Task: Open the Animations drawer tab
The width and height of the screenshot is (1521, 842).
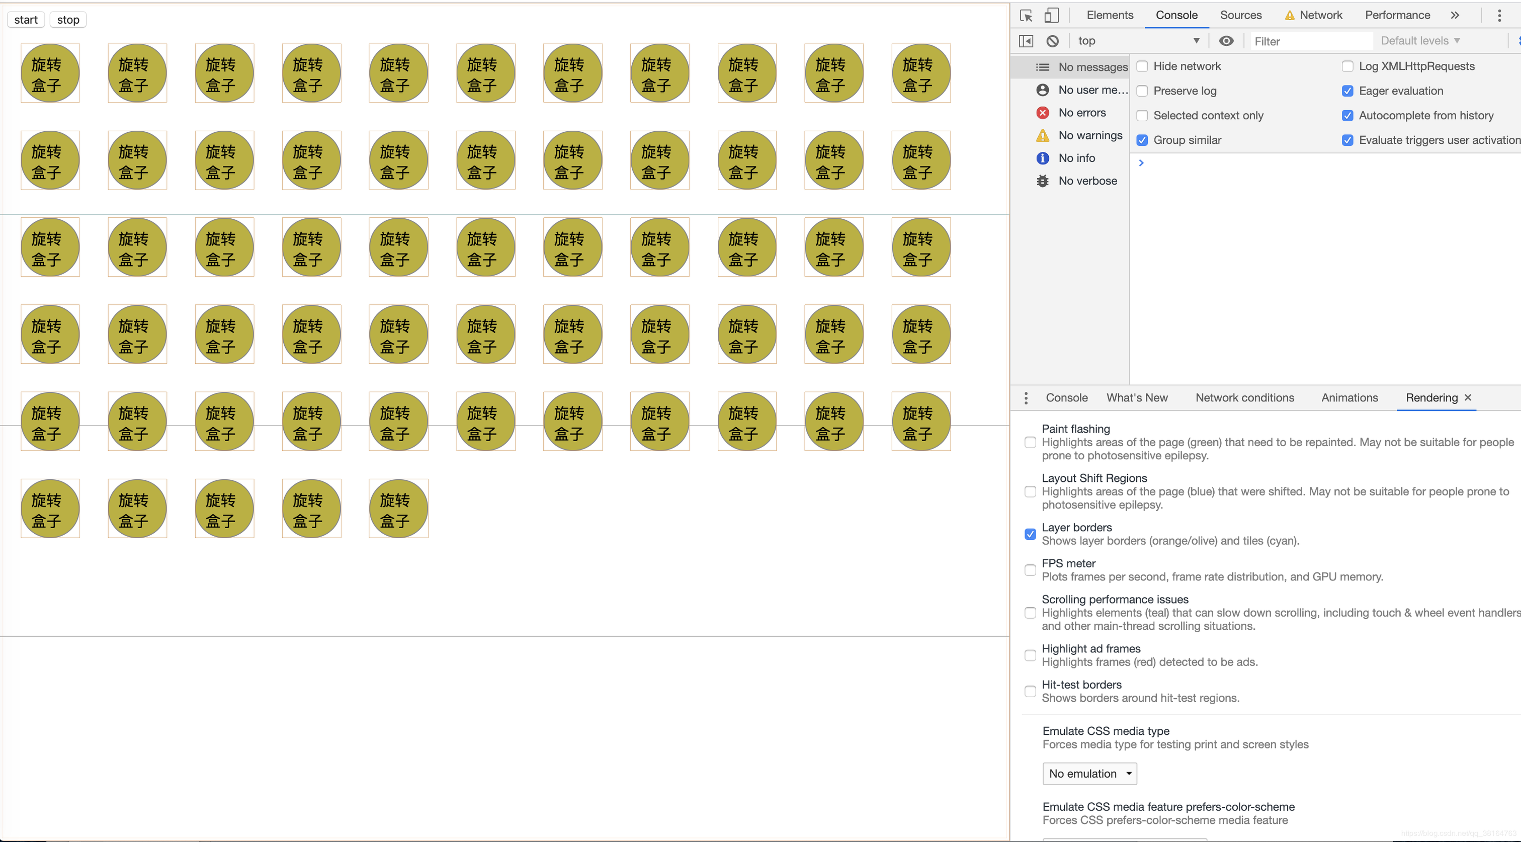Action: coord(1349,398)
